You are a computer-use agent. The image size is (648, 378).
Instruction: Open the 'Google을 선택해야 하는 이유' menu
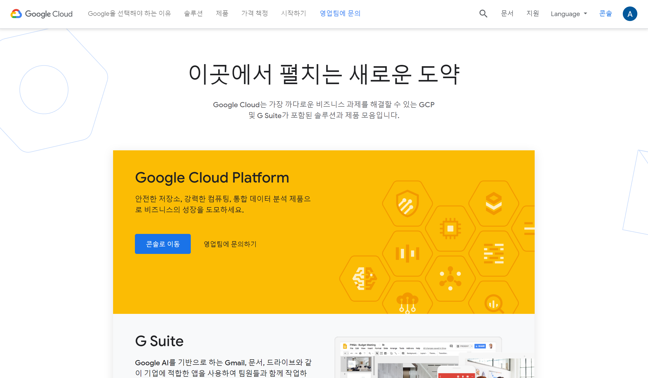[x=129, y=14]
